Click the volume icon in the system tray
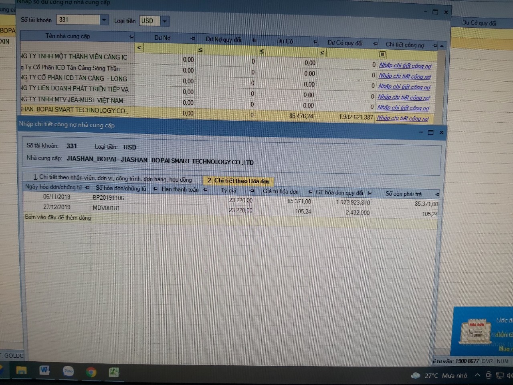 509,376
